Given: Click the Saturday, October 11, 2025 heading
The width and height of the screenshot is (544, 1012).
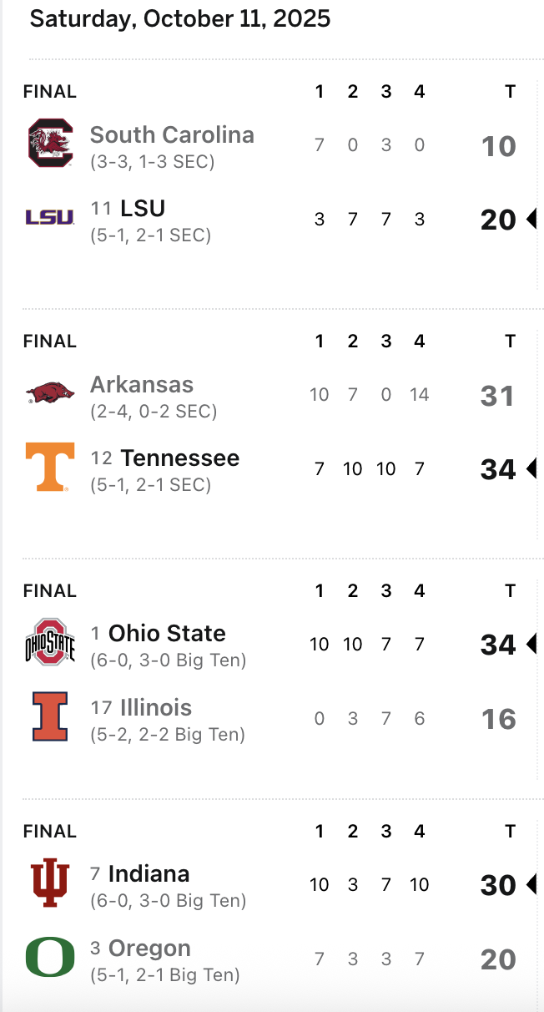Looking at the screenshot, I should click(x=180, y=18).
